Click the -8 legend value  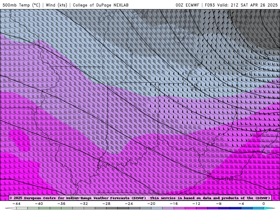(x=219, y=204)
